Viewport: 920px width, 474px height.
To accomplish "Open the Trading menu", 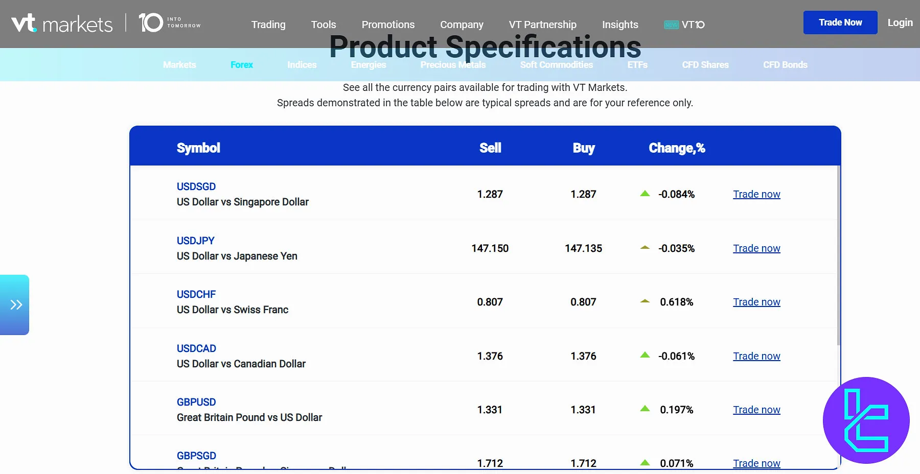I will pos(268,25).
